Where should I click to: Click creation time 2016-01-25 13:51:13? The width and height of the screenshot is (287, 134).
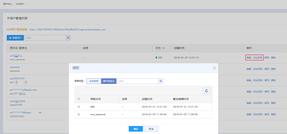(x=186, y=58)
